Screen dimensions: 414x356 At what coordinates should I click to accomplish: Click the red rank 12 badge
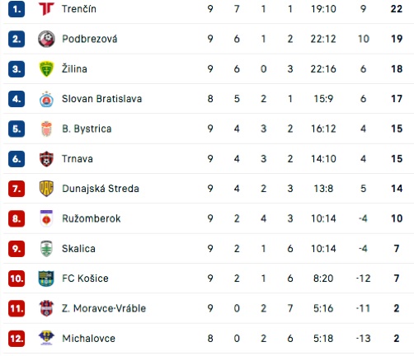click(x=16, y=339)
